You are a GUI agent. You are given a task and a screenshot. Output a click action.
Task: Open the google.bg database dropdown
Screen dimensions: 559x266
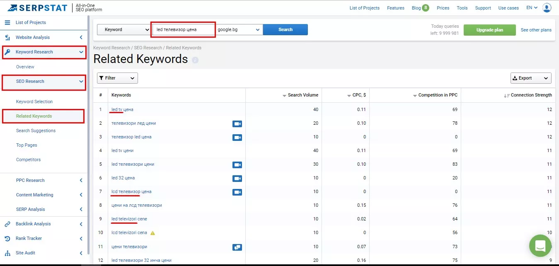point(239,29)
